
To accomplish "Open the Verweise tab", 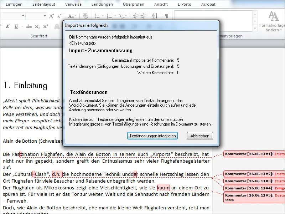I will 73,4.
